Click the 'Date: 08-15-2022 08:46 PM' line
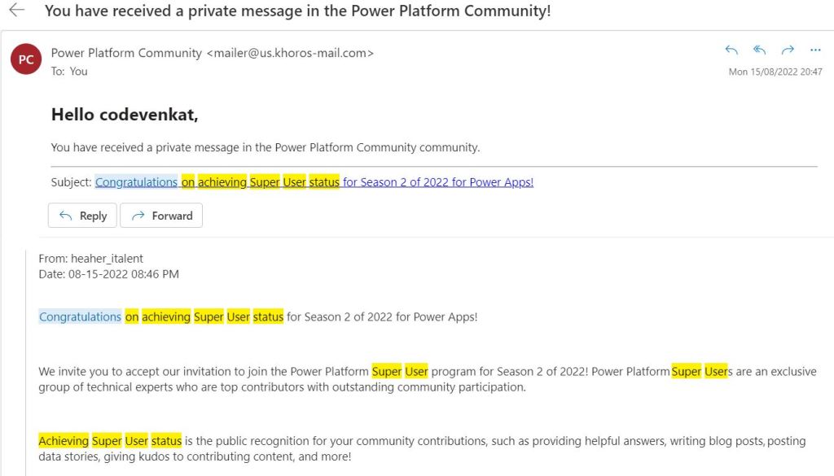This screenshot has height=476, width=834. tap(108, 274)
